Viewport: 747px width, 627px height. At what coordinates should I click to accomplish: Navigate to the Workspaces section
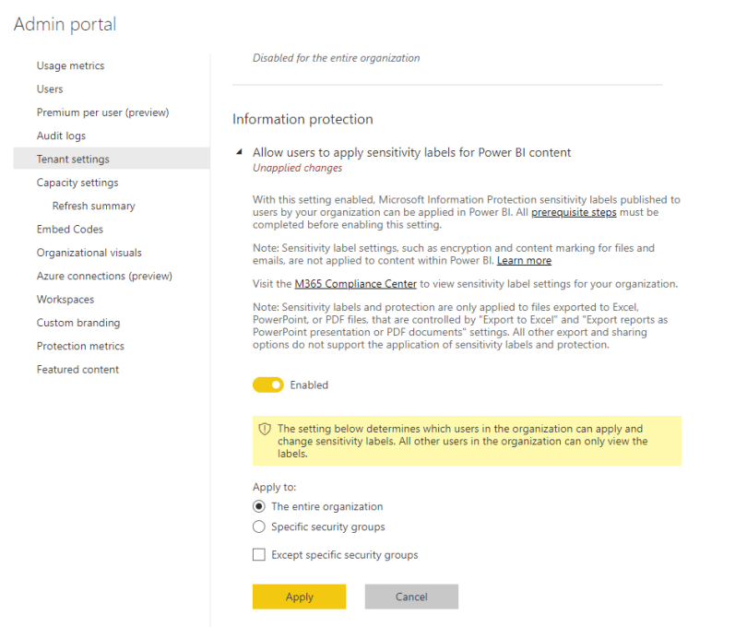coord(65,299)
